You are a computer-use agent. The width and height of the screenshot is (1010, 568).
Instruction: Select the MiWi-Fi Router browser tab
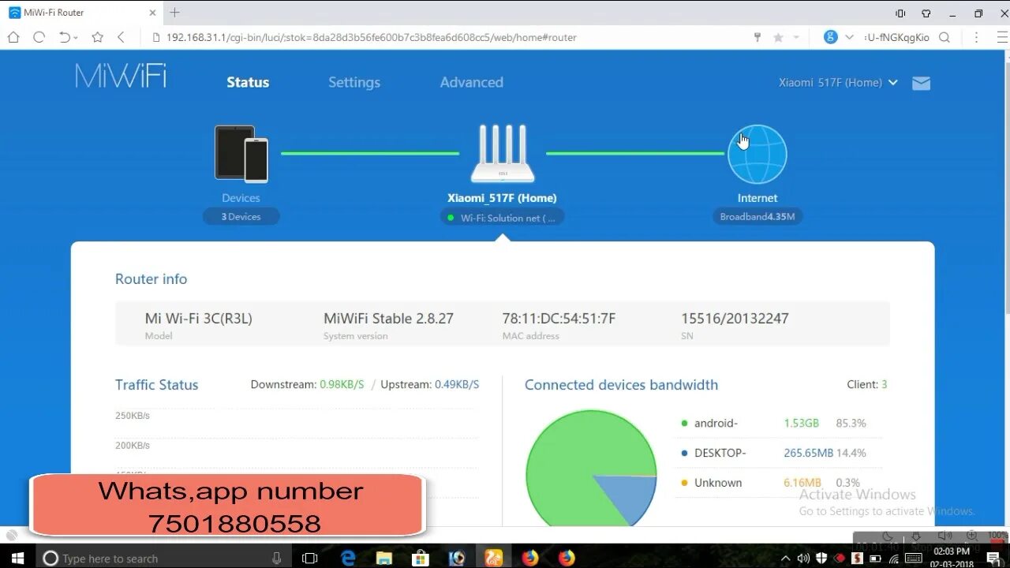pos(80,13)
